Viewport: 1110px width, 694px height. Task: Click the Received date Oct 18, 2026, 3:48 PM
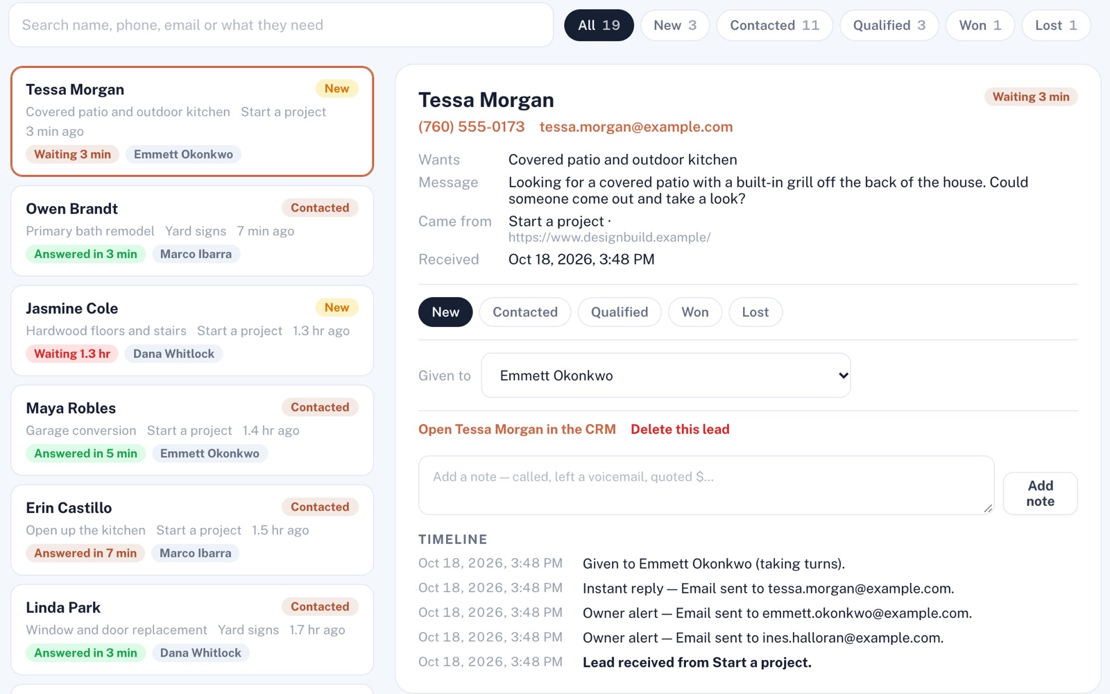click(581, 260)
